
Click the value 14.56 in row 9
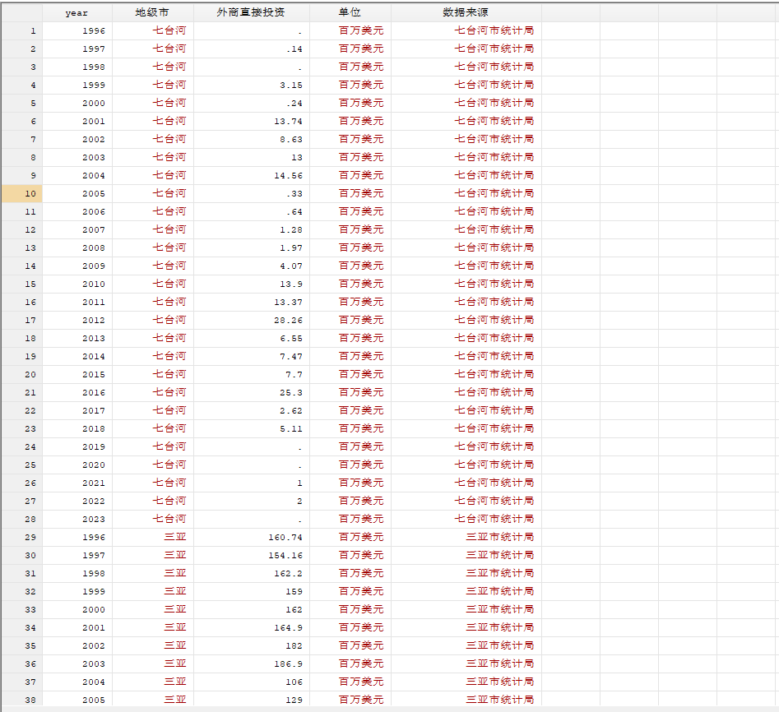(288, 176)
